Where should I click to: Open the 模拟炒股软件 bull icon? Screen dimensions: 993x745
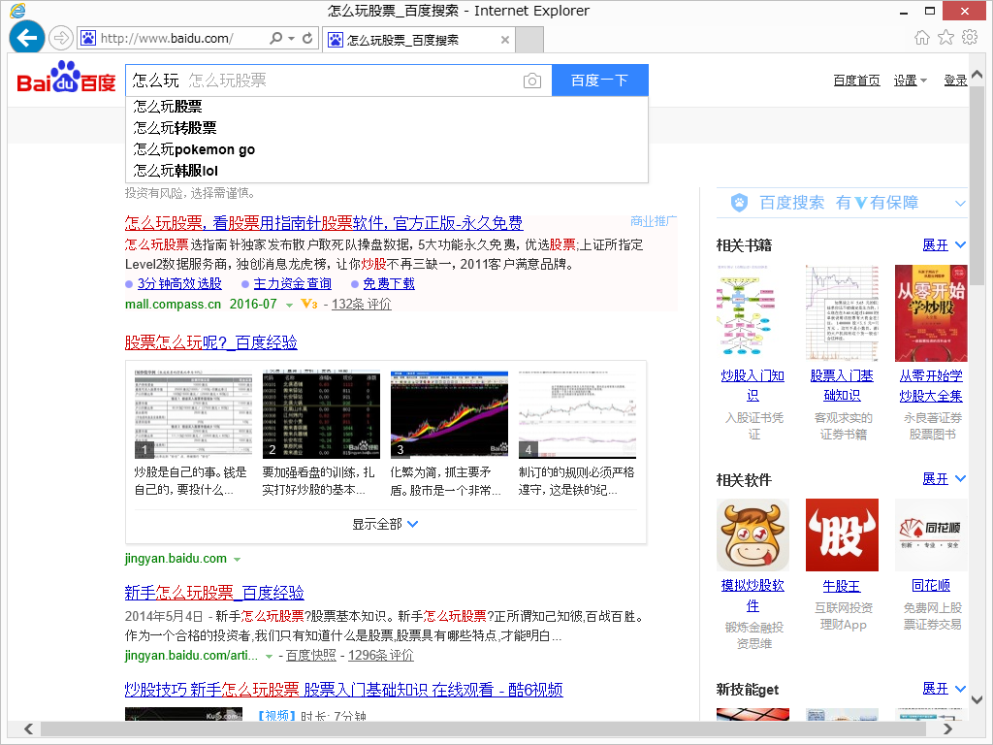(753, 534)
